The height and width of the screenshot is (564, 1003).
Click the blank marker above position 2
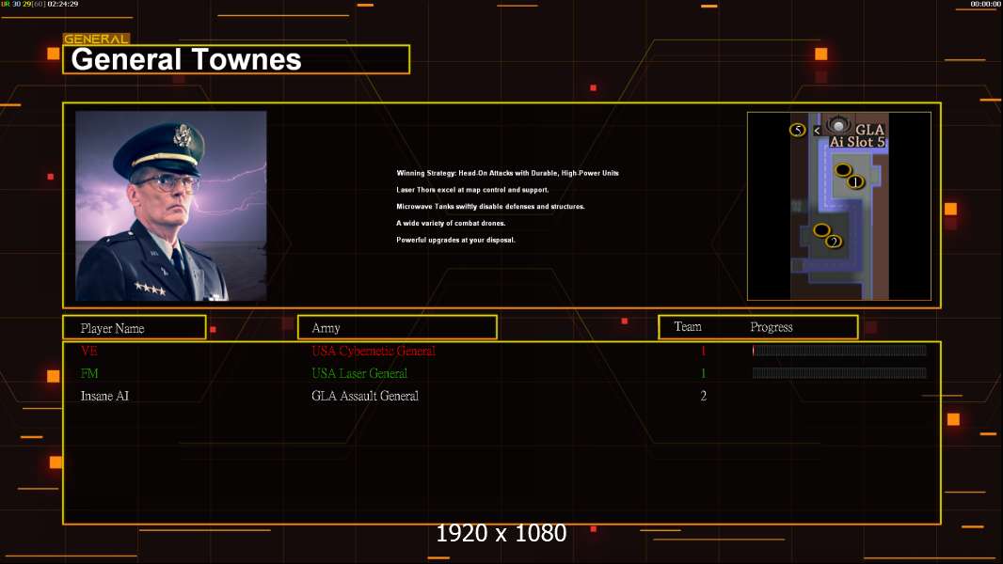(x=821, y=230)
